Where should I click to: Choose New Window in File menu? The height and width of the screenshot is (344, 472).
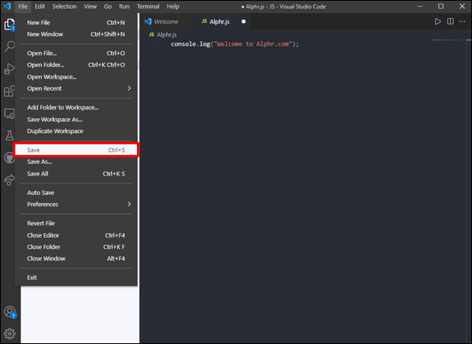76,35
